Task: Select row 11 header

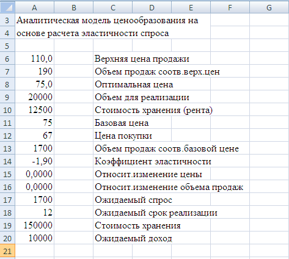Action: pyautogui.click(x=7, y=123)
